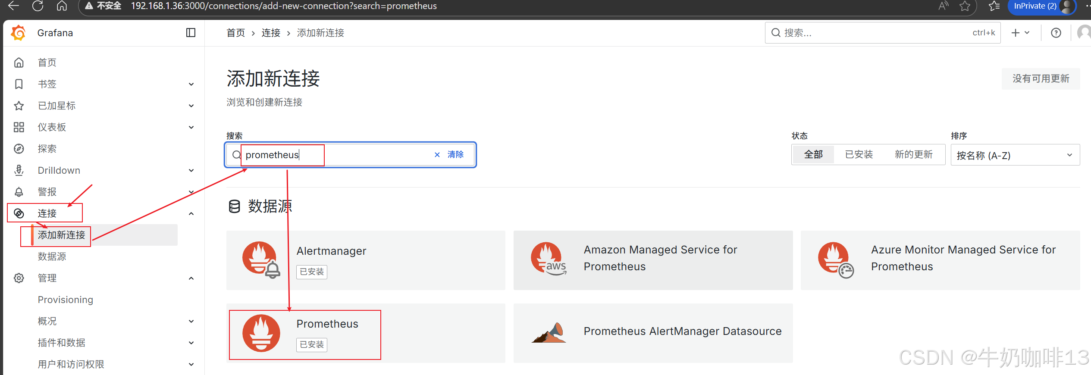Click the favorite star in address bar
Image resolution: width=1091 pixels, height=375 pixels.
pyautogui.click(x=965, y=6)
